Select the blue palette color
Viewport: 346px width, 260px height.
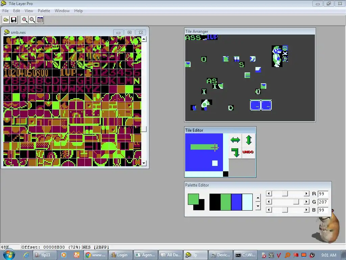[236, 202]
